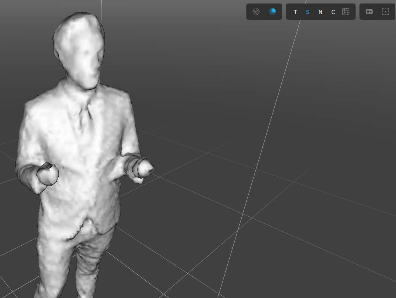396x298 pixels.
Task: Toggle the wireframe grid overlay icon
Action: coord(345,12)
